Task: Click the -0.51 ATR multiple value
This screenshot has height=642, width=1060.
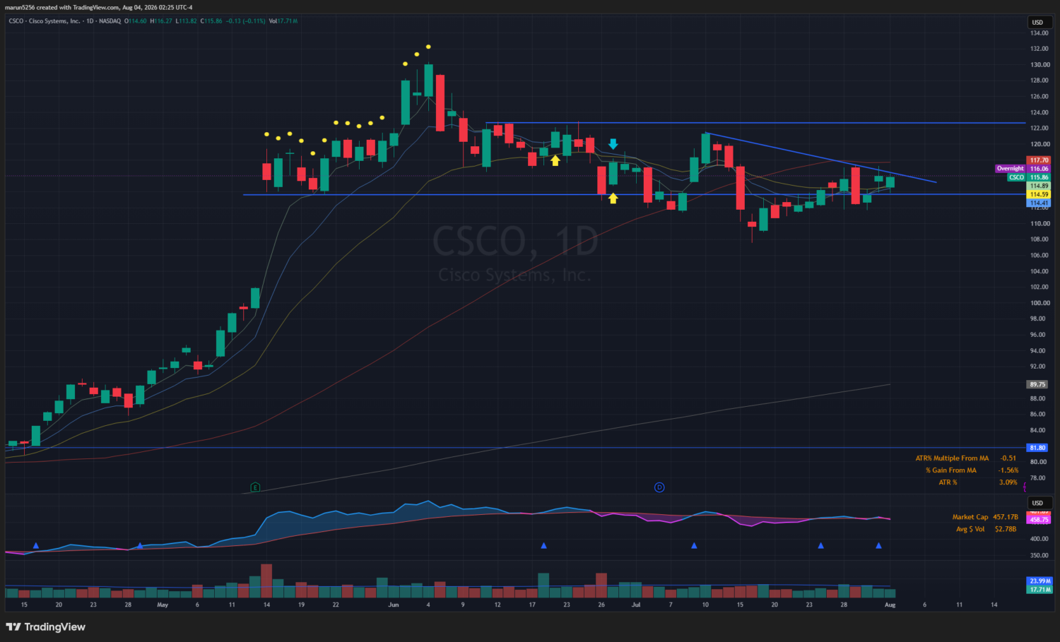Action: [x=1008, y=458]
